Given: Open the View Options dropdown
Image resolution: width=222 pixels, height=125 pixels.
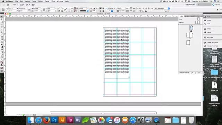Looking at the screenshot, I should coord(22,5).
